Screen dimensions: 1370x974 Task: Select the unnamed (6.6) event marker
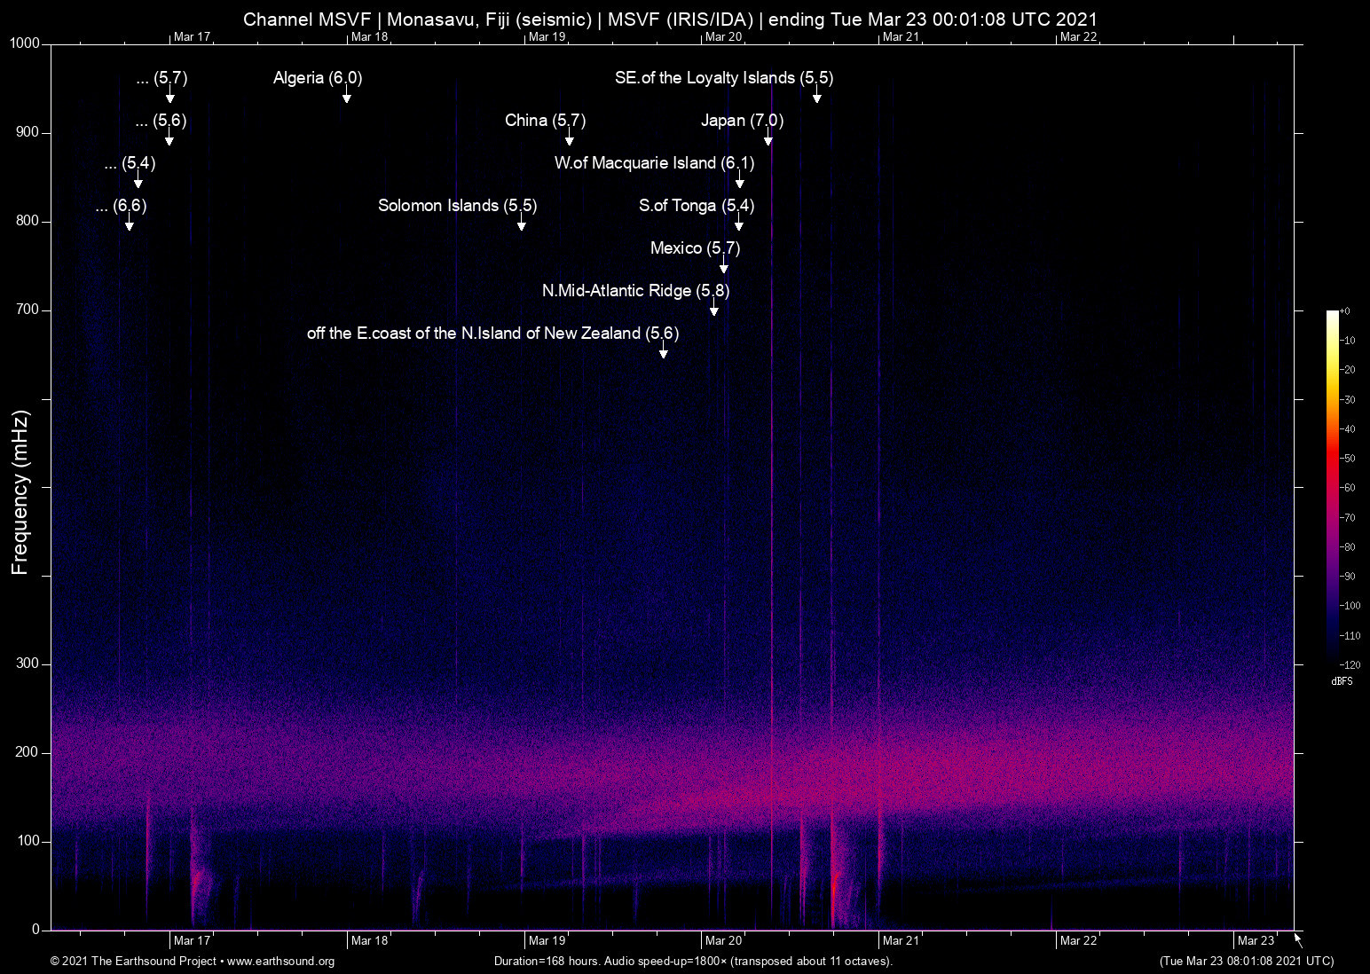[x=122, y=206]
